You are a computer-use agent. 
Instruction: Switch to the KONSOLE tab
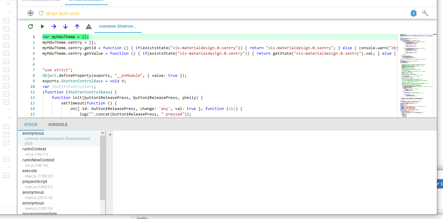point(58,124)
